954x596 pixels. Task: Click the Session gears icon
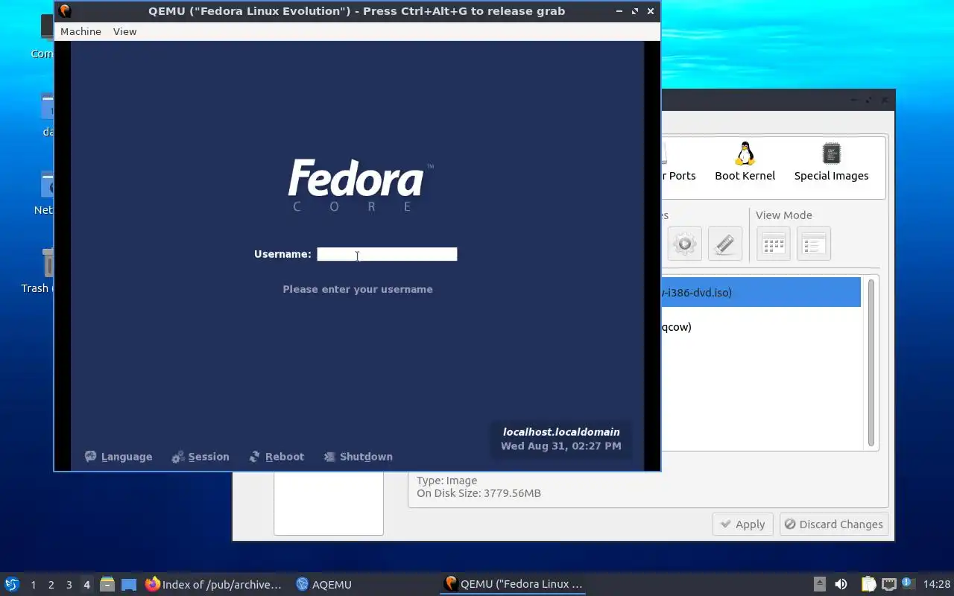click(177, 457)
